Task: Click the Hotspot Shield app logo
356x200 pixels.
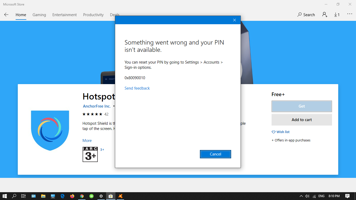Action: [50, 130]
